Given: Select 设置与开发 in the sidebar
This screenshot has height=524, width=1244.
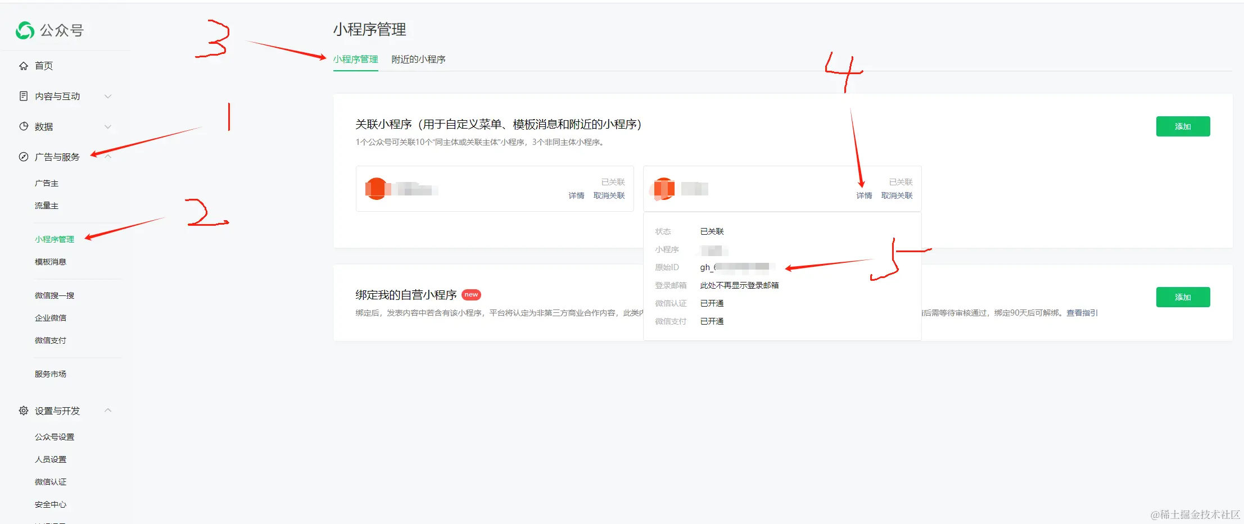Looking at the screenshot, I should coord(57,411).
